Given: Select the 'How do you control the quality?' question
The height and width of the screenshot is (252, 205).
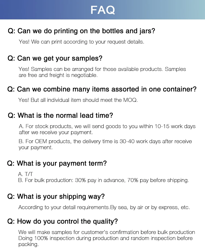Looking at the screenshot, I should (63, 221).
